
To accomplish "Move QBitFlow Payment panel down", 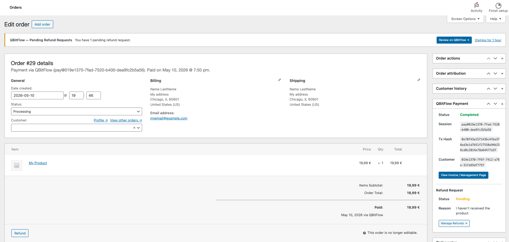I will coord(495,104).
